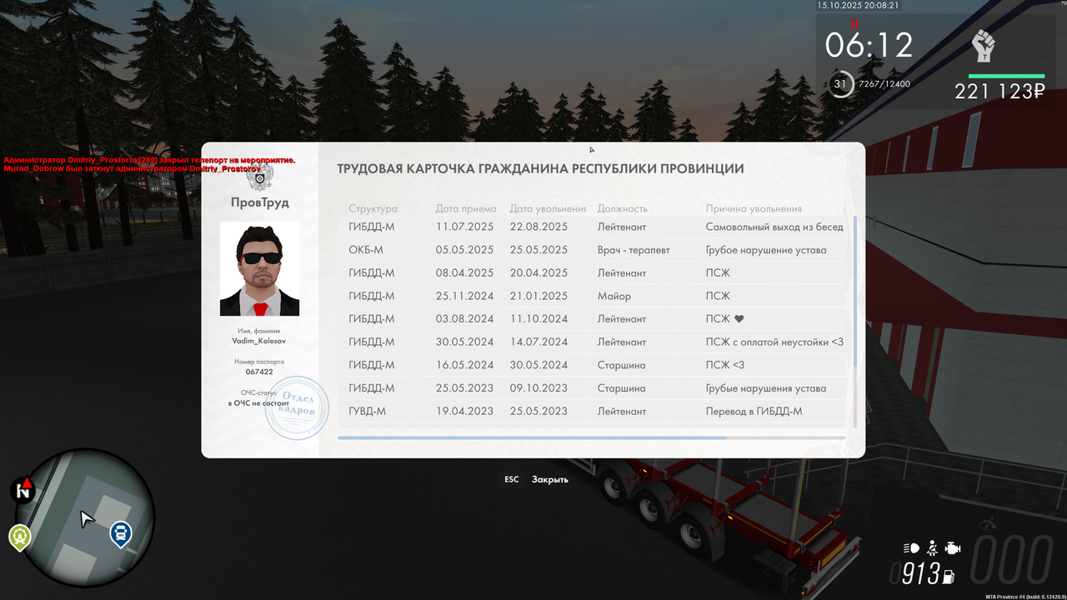Click the 06:12 game clock
Viewport: 1067px width, 600px height.
pos(869,45)
